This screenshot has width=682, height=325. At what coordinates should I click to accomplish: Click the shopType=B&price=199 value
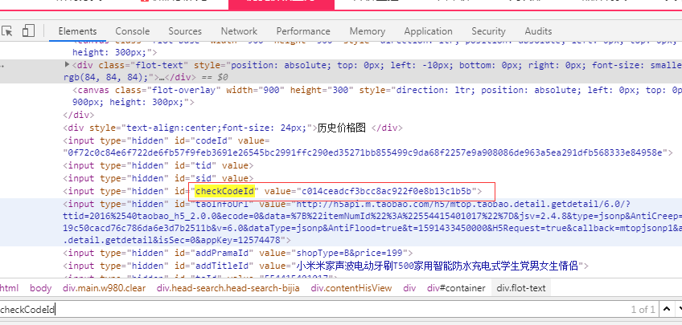(x=350, y=253)
